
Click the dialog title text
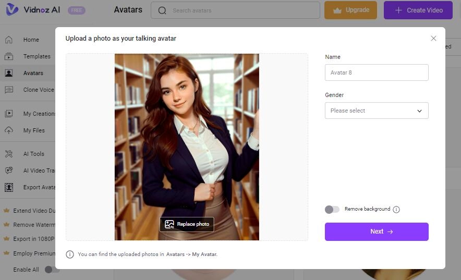click(121, 39)
